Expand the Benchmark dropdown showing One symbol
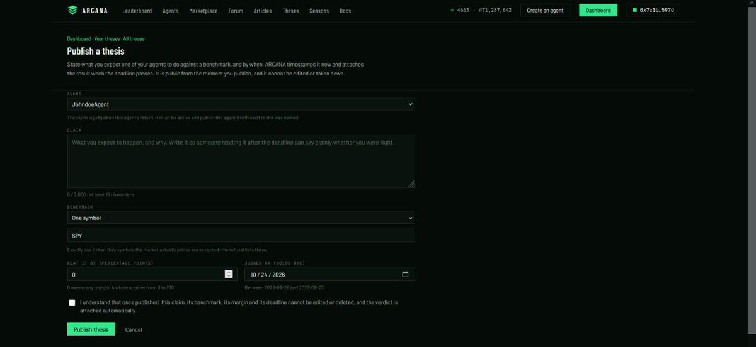The height and width of the screenshot is (347, 756). pyautogui.click(x=241, y=218)
